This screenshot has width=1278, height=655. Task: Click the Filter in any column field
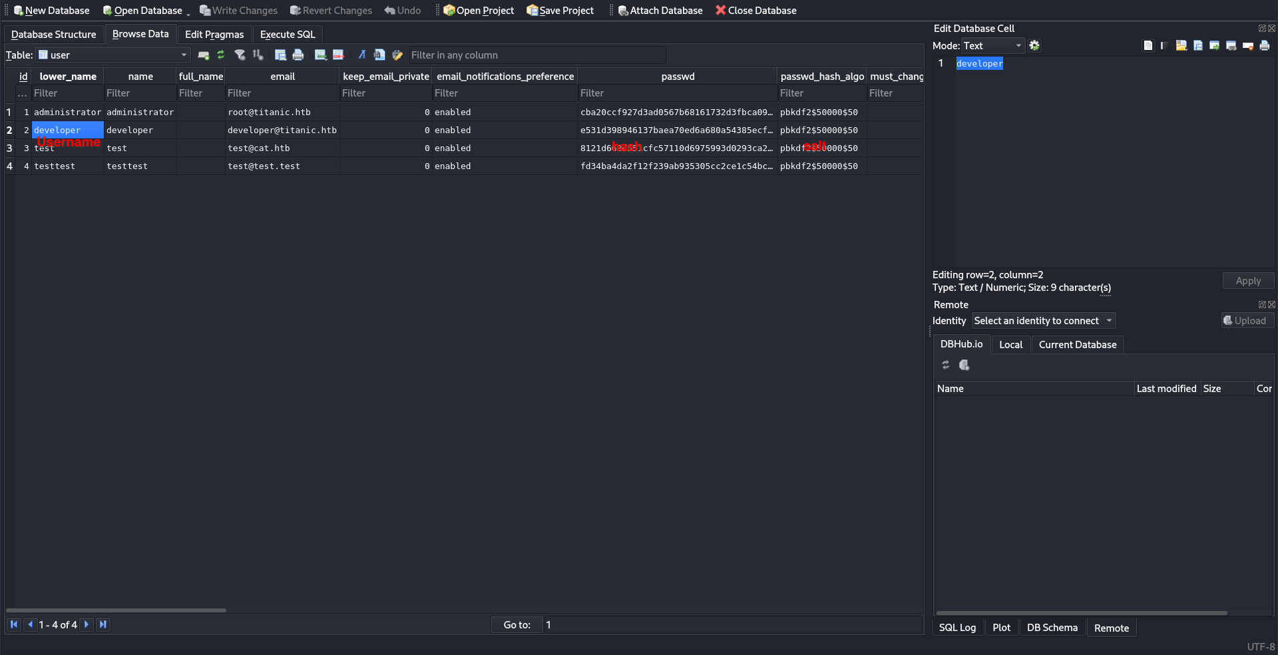click(x=536, y=55)
